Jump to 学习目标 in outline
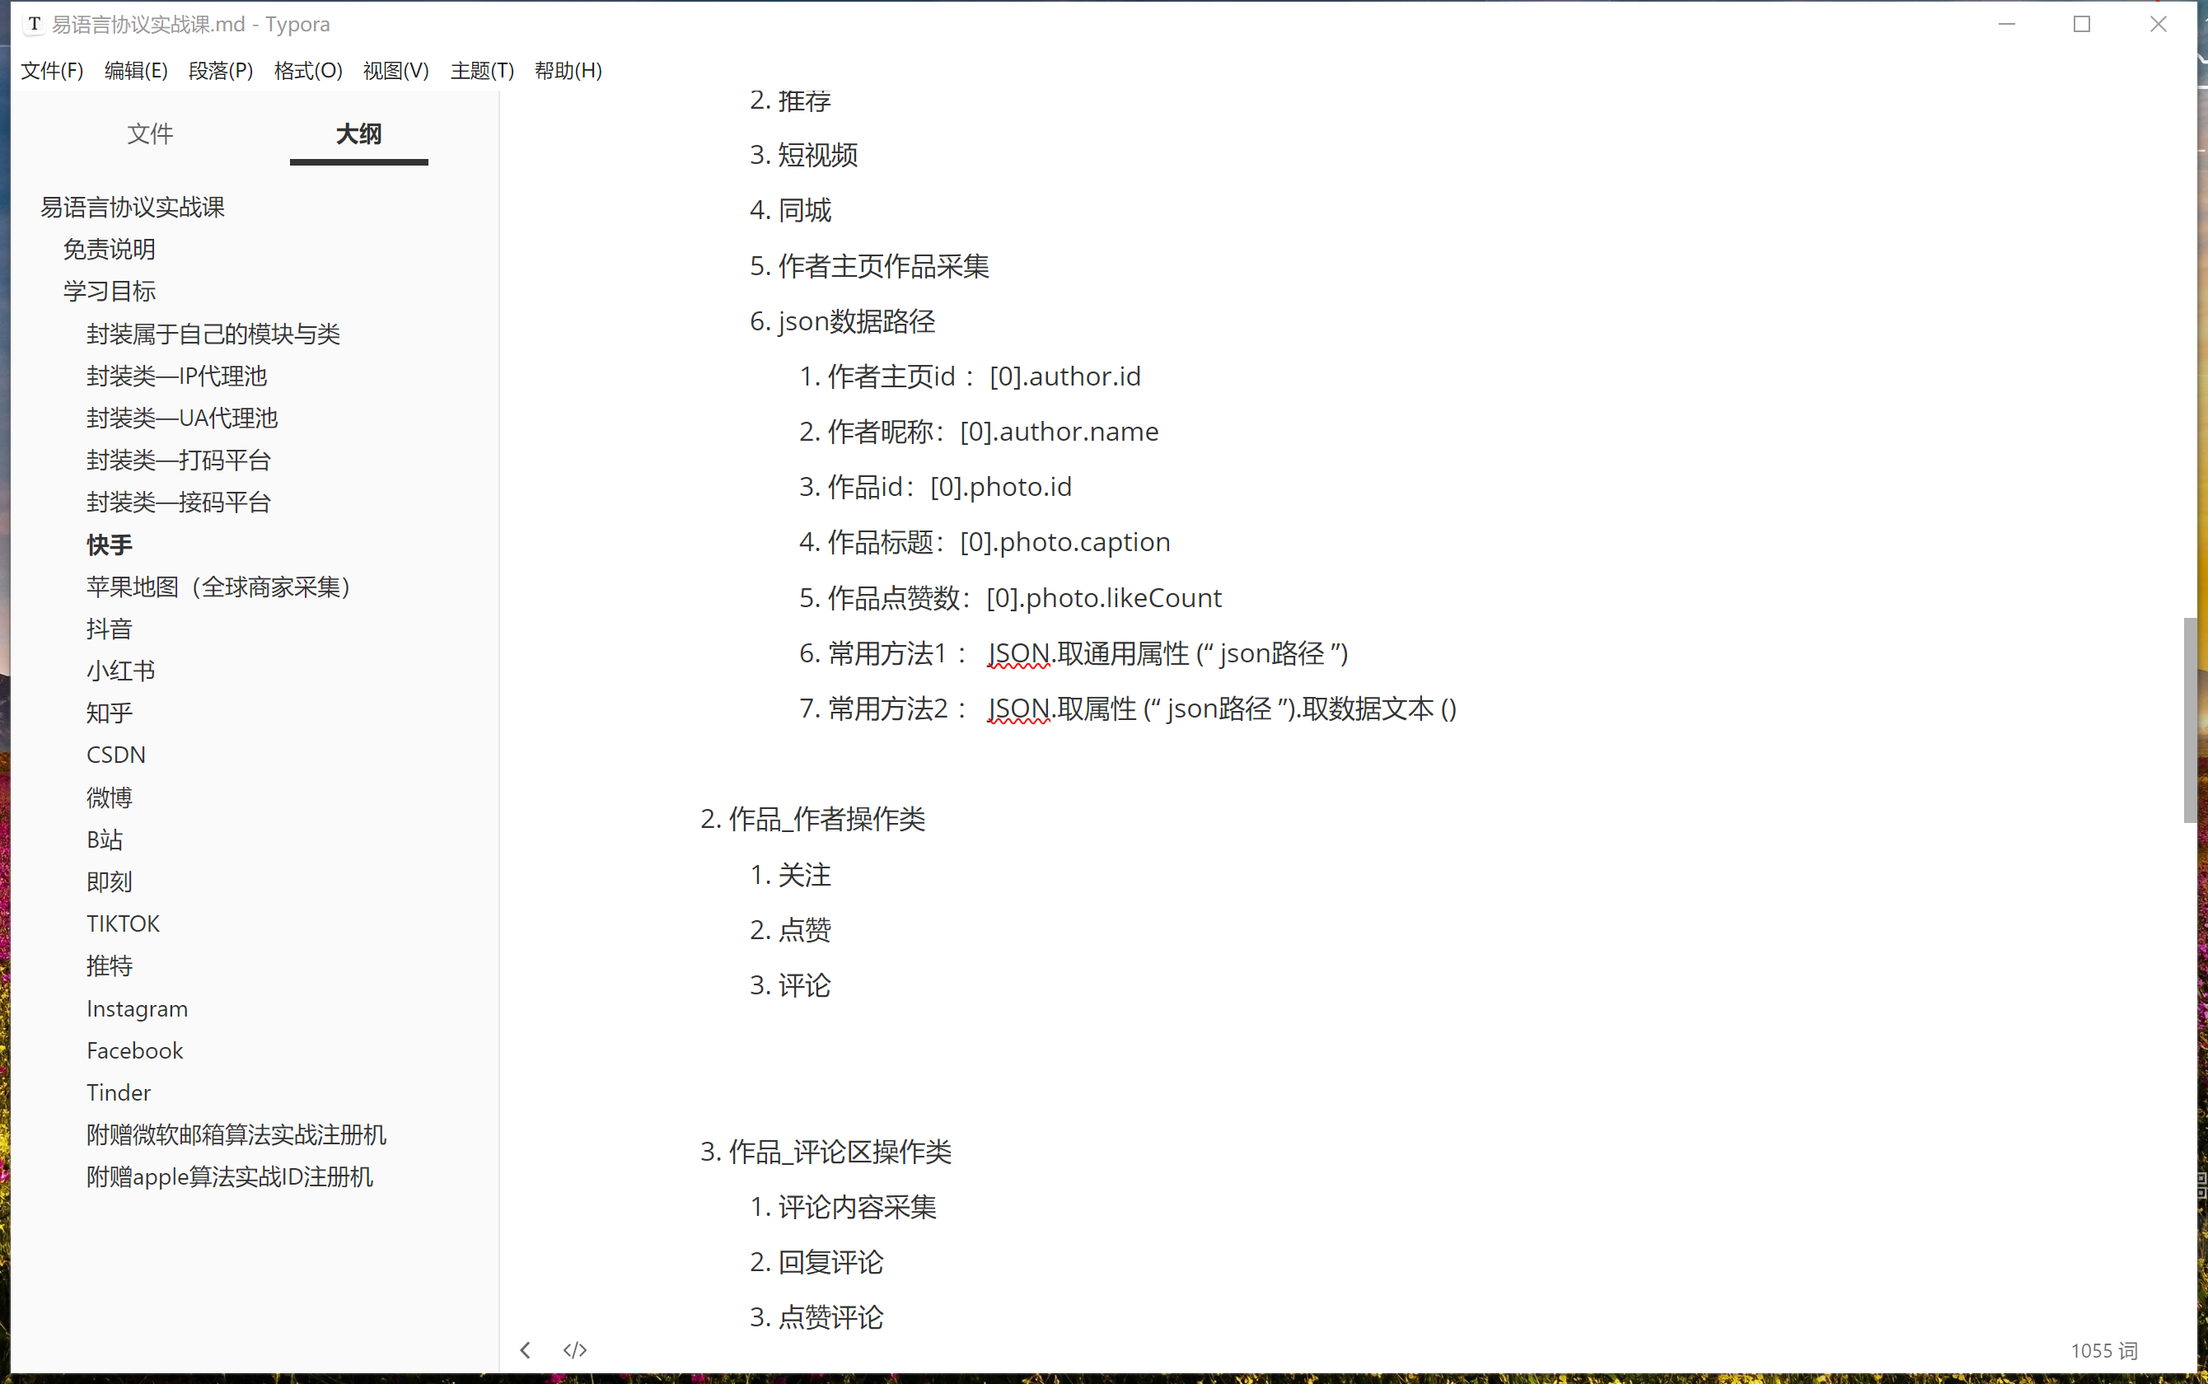2208x1384 pixels. pyautogui.click(x=109, y=291)
